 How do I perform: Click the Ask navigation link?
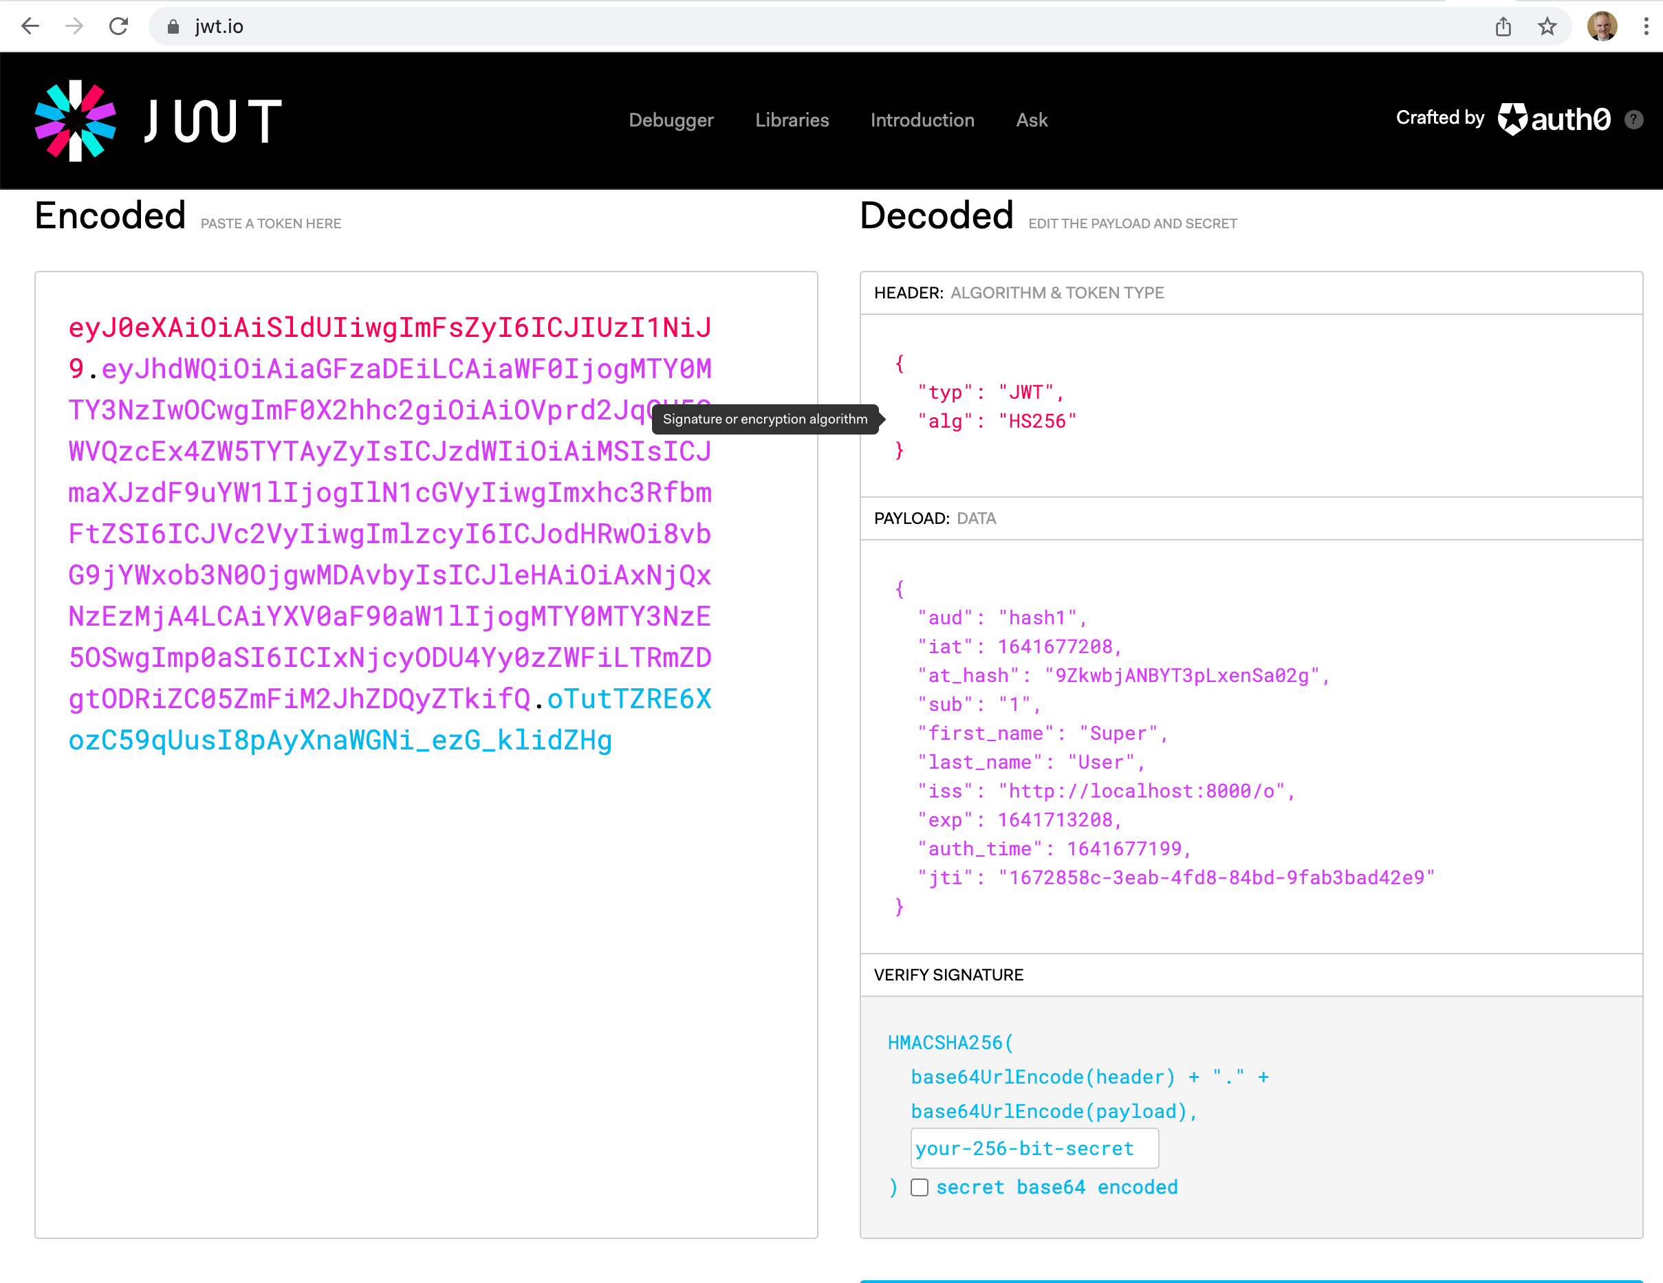1034,118
